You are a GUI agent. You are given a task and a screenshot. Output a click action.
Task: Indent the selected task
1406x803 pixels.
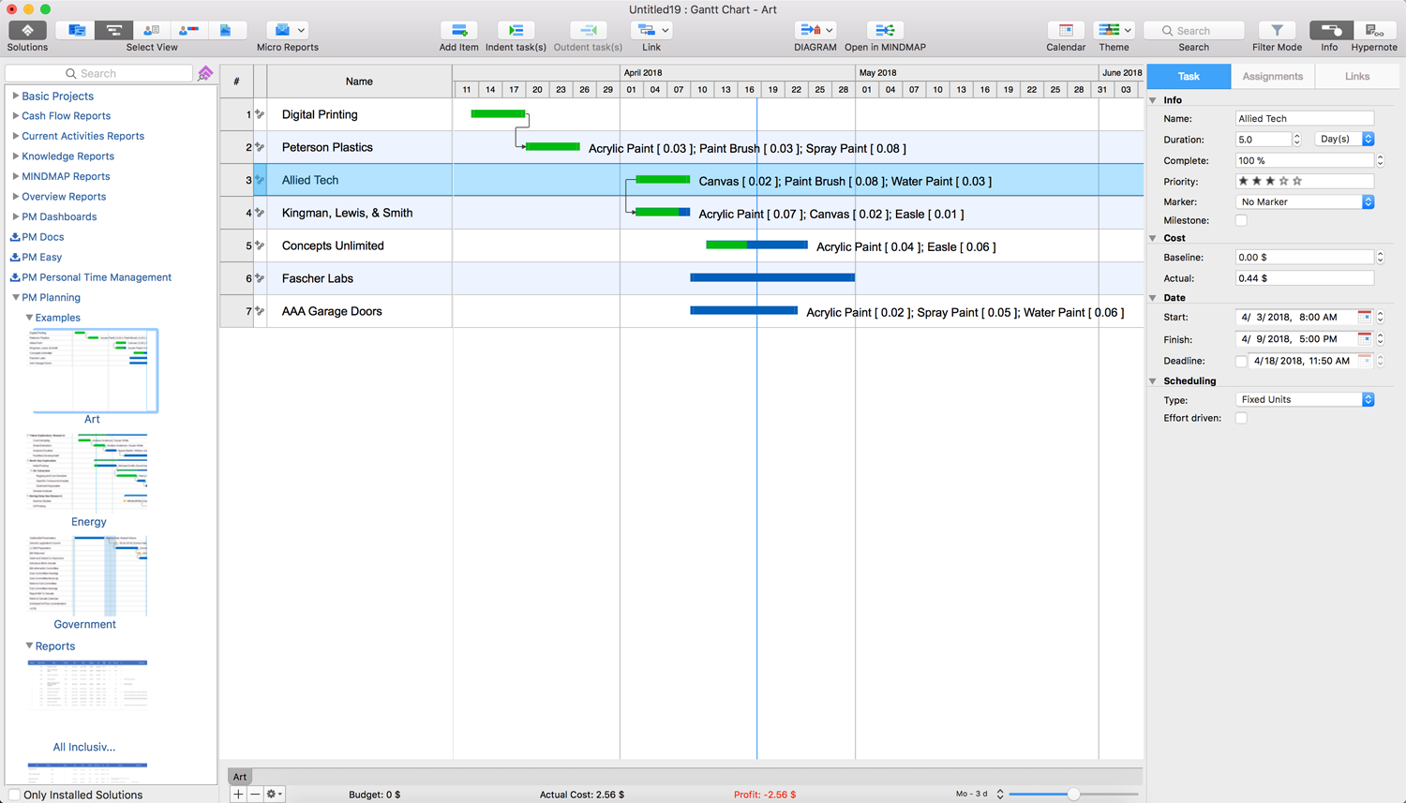(x=516, y=31)
